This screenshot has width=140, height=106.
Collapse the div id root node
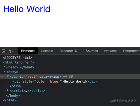8,76
